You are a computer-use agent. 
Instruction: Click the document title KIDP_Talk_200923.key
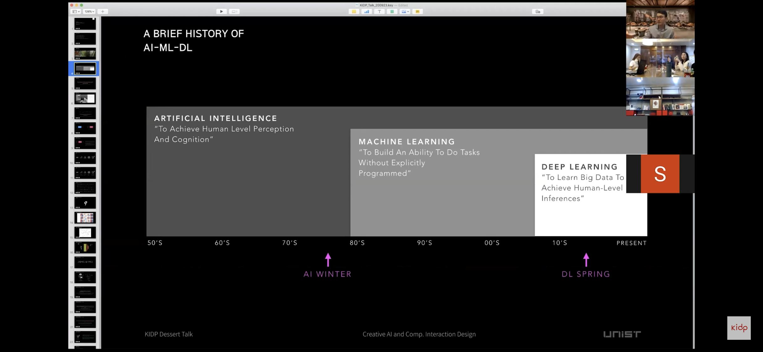click(x=376, y=5)
